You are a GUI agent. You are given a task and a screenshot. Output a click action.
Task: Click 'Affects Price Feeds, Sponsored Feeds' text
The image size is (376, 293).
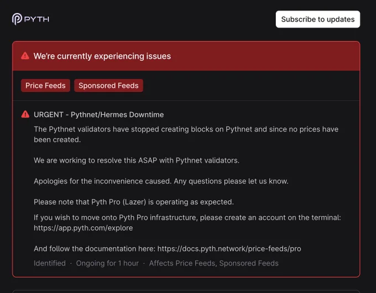coord(213,263)
